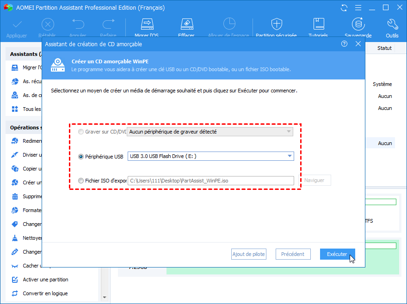Click the sidebar scroll down arrow
407x304 pixels.
[x=105, y=298]
